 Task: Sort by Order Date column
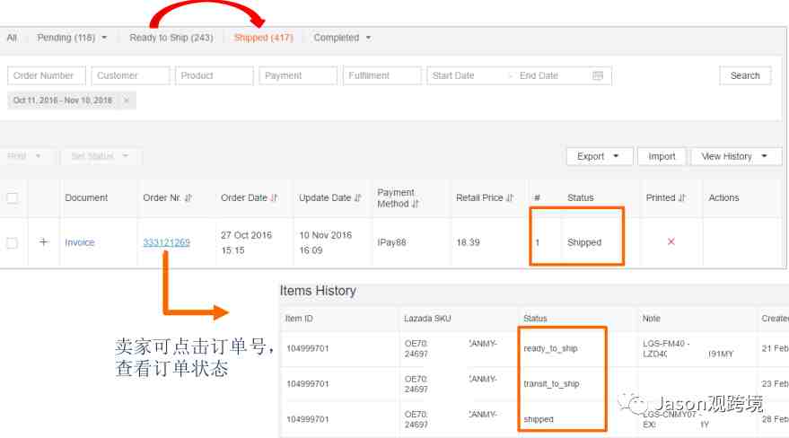point(274,197)
